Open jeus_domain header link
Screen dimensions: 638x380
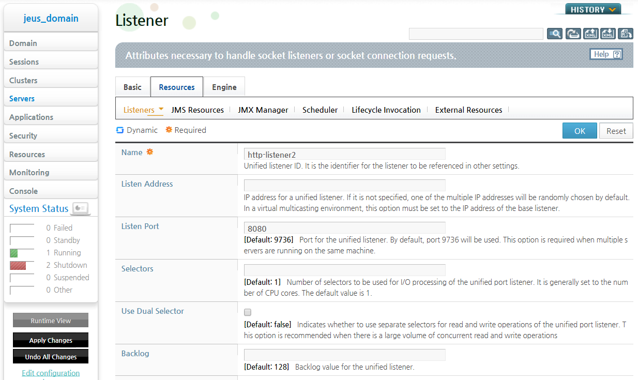[x=51, y=19]
